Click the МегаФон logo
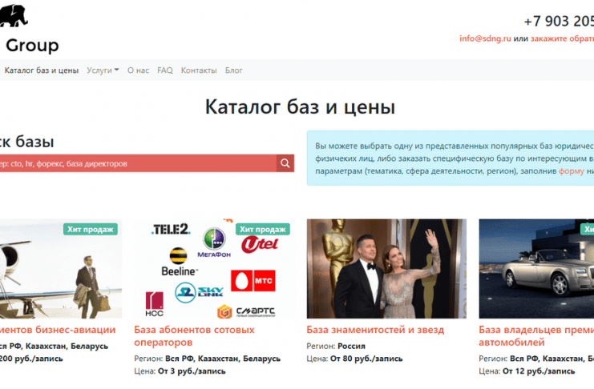Viewport: 594px width, 389px height. tap(214, 243)
